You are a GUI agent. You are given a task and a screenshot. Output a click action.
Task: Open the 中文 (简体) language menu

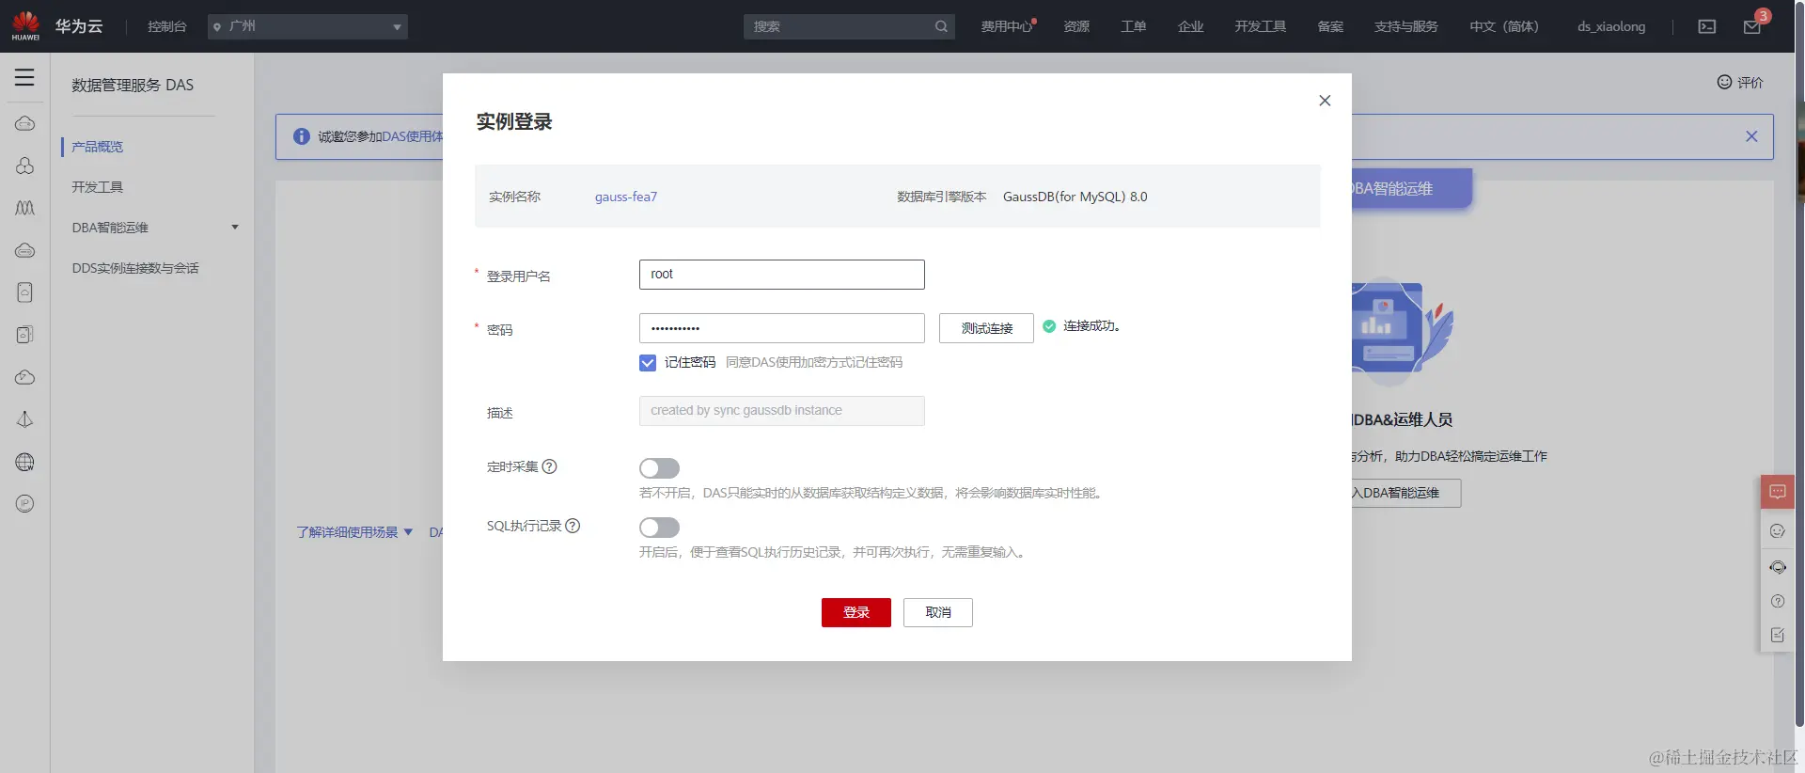(1504, 26)
